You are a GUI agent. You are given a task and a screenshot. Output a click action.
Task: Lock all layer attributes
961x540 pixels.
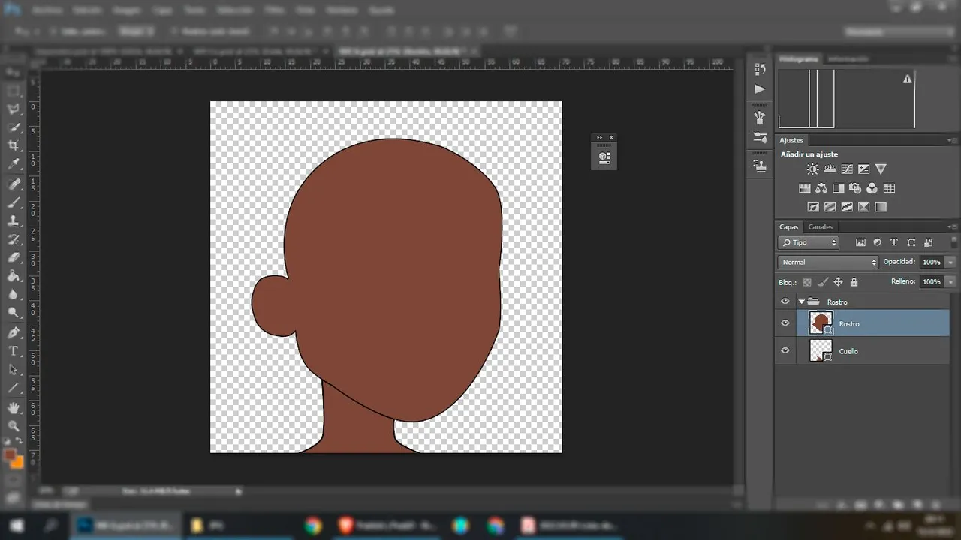(x=854, y=282)
